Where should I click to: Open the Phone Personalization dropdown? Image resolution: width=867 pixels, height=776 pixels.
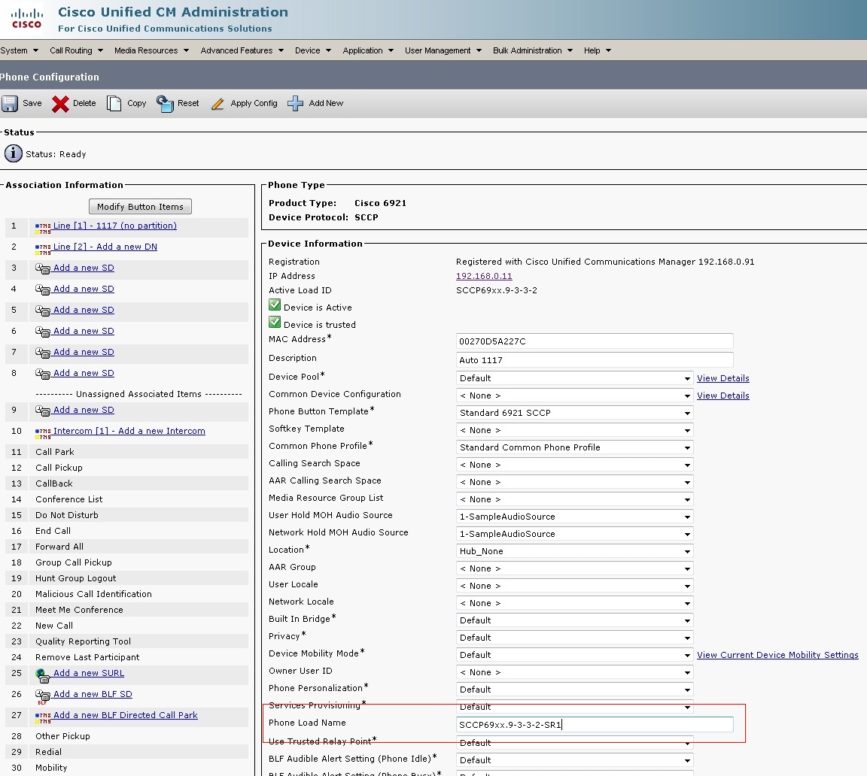click(574, 690)
